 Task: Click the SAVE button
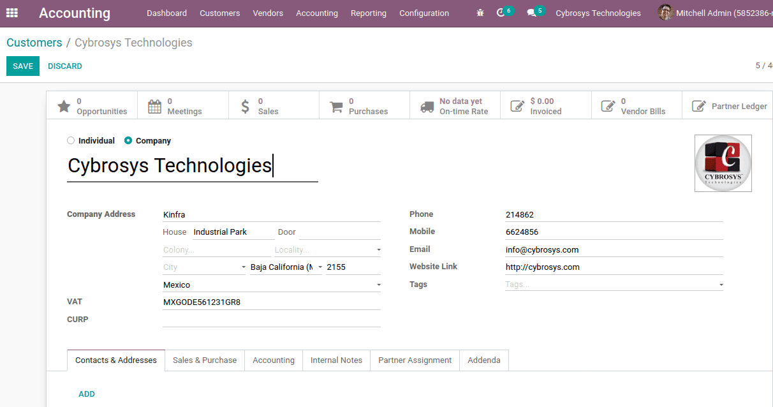[x=23, y=66]
